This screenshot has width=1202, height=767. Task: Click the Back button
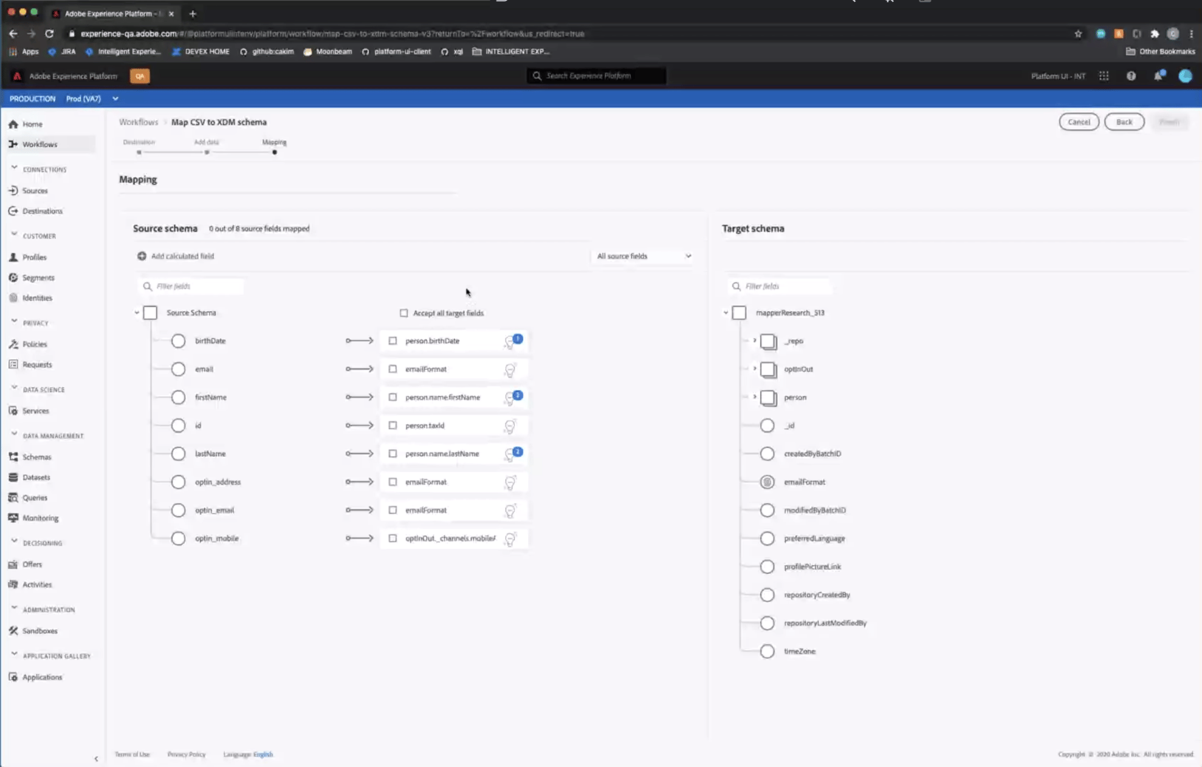tap(1124, 122)
